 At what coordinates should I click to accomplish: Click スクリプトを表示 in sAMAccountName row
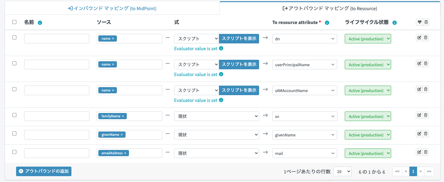click(x=239, y=90)
